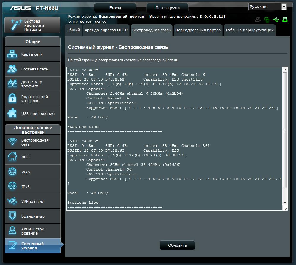Open Беспроводная сеть menu item
296x265 pixels.
pos(33,142)
